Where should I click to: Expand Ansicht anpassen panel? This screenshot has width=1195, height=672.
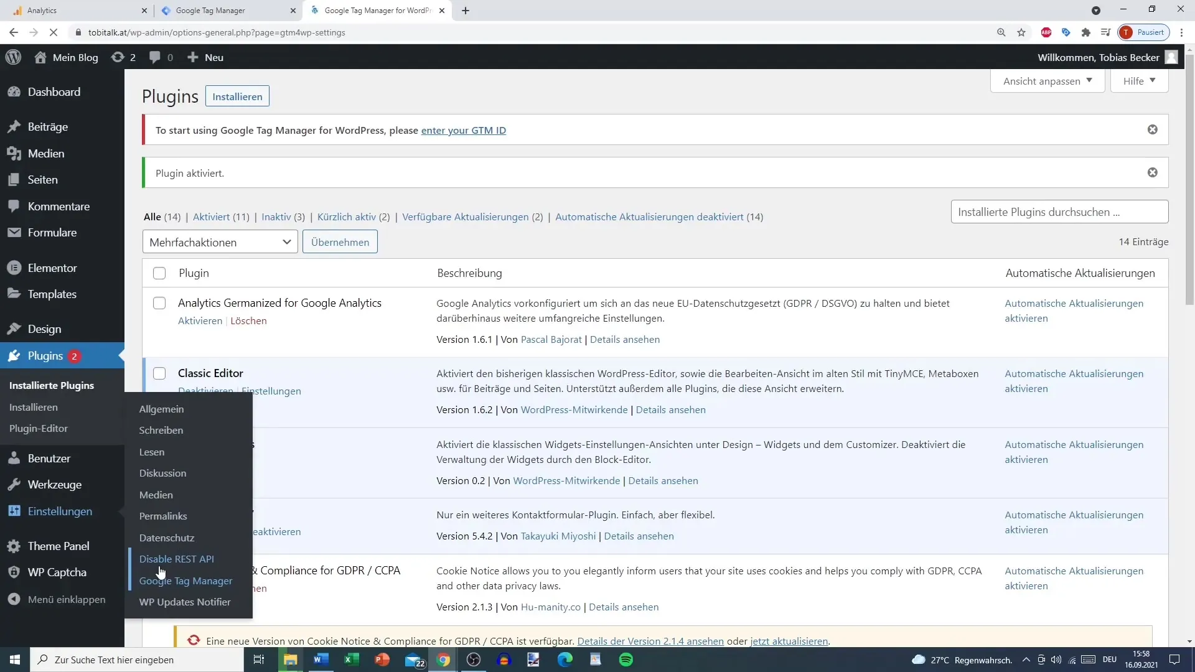(x=1047, y=81)
